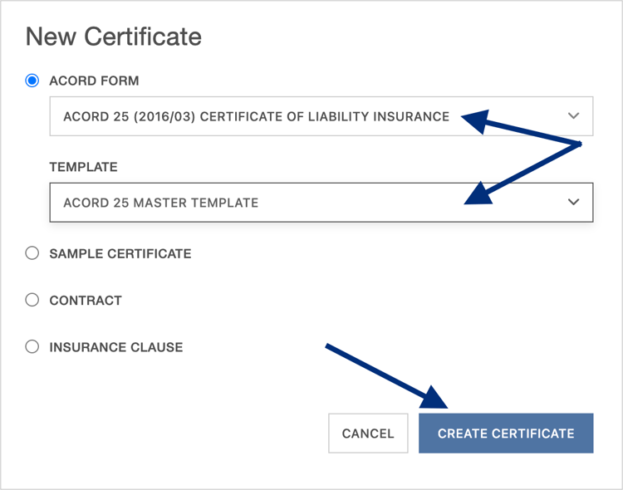Select the ACORD FORM radio button
This screenshot has height=490, width=623.
click(32, 81)
